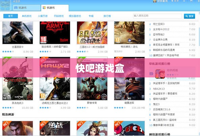Click the star rating under 孤岛危机3
Screen dimensions: 200x136
8,108
